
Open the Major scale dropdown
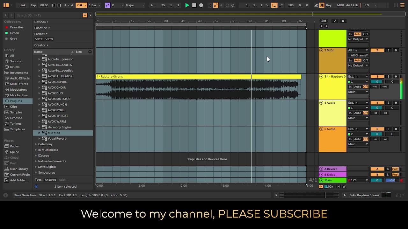[x=135, y=5]
